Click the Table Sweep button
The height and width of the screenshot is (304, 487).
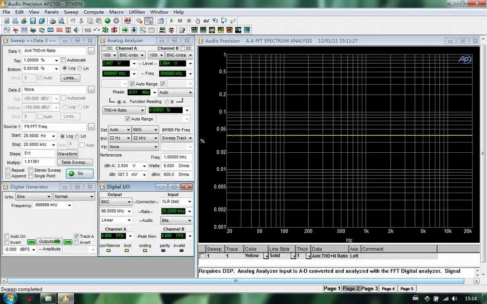[75, 162]
